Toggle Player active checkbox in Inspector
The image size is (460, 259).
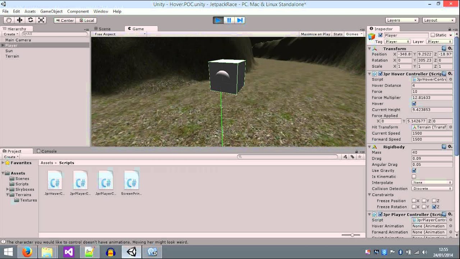pyautogui.click(x=380, y=35)
